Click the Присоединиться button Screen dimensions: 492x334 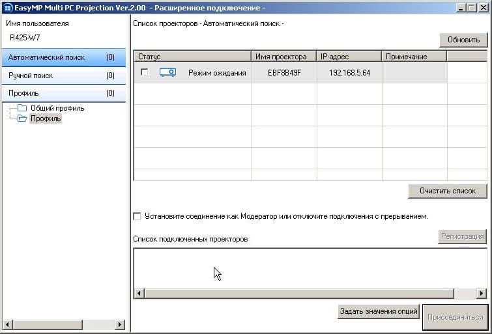[456, 317]
